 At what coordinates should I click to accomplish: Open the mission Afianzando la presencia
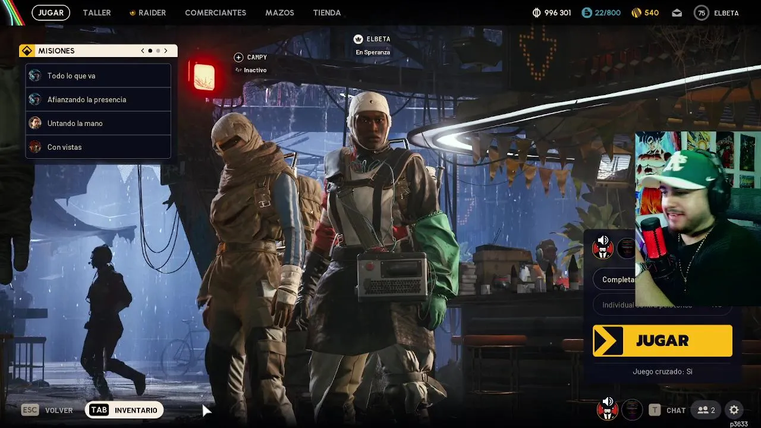(98, 99)
